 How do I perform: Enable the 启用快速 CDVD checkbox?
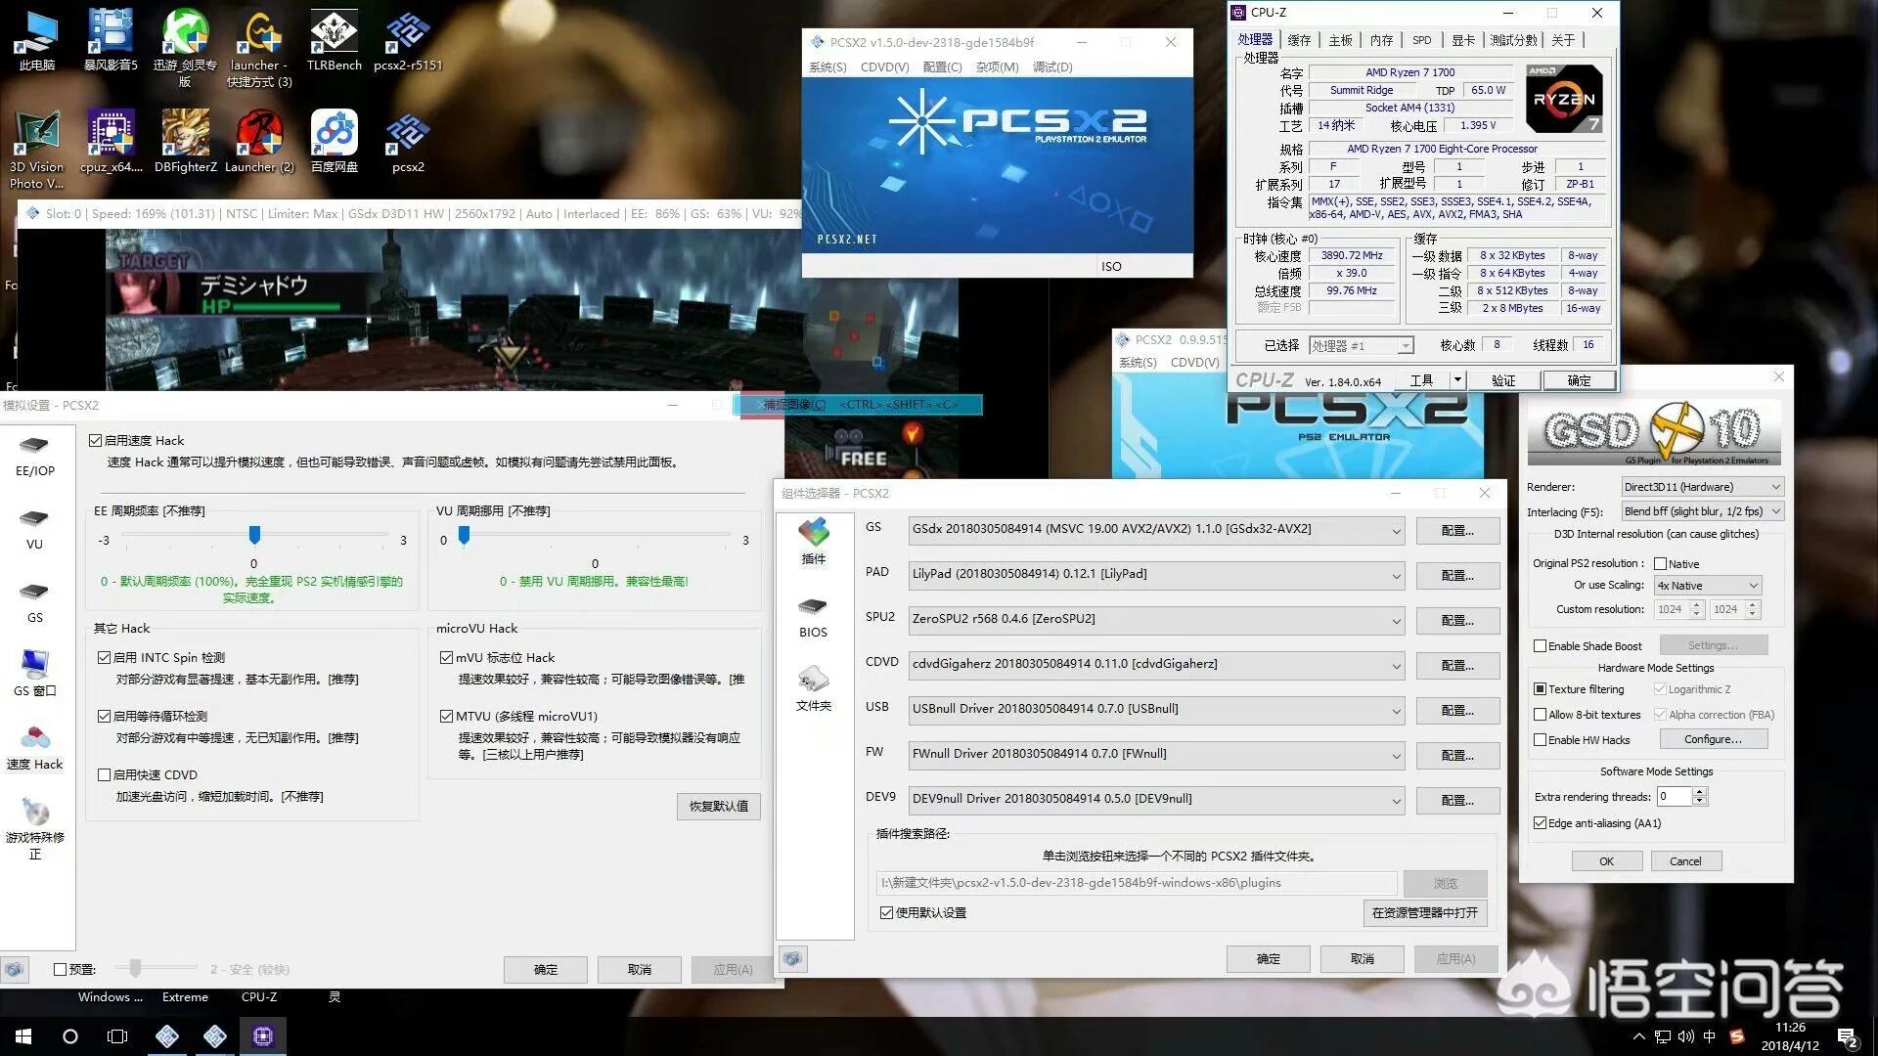(104, 774)
